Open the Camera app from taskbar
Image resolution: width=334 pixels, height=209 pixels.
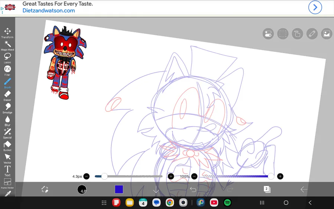coord(183,203)
